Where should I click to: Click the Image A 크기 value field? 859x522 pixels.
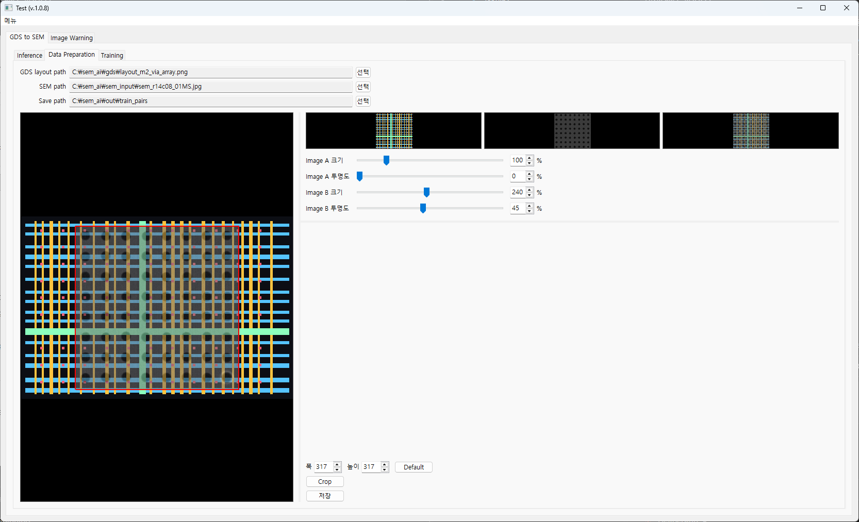click(x=518, y=160)
